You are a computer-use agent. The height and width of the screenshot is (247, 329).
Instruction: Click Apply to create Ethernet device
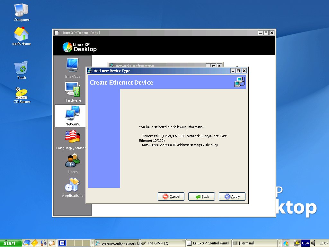232,197
